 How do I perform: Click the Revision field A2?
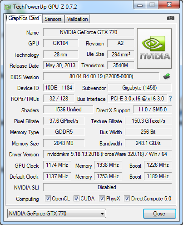121,43
